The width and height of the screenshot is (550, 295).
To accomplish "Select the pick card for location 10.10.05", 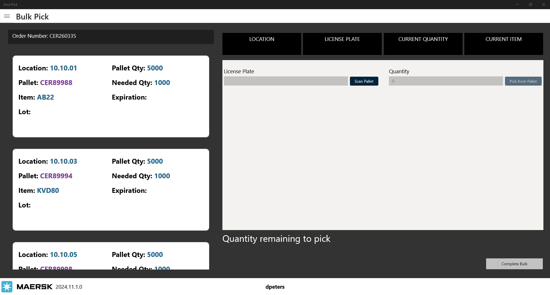I will pyautogui.click(x=111, y=256).
